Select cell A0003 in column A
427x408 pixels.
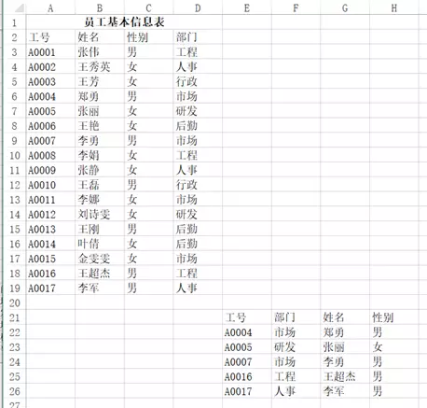50,81
